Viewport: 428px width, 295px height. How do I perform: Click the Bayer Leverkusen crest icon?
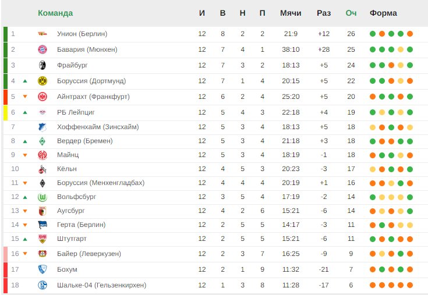tap(43, 254)
